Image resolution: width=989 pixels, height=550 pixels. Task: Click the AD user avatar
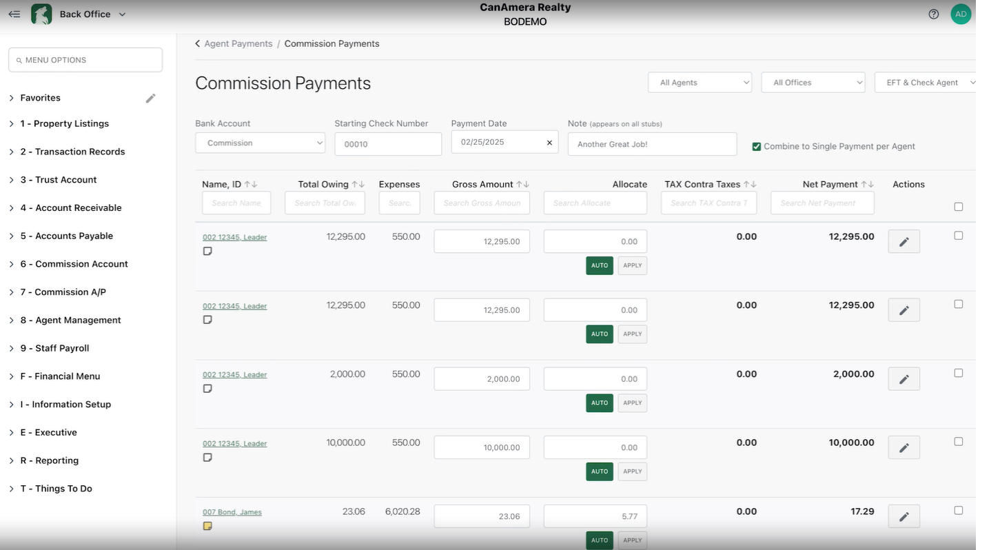click(960, 14)
